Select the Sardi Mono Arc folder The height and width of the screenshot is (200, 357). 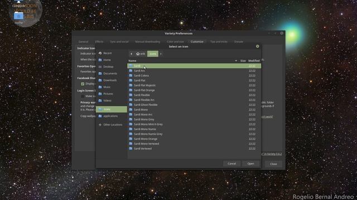(x=194, y=114)
